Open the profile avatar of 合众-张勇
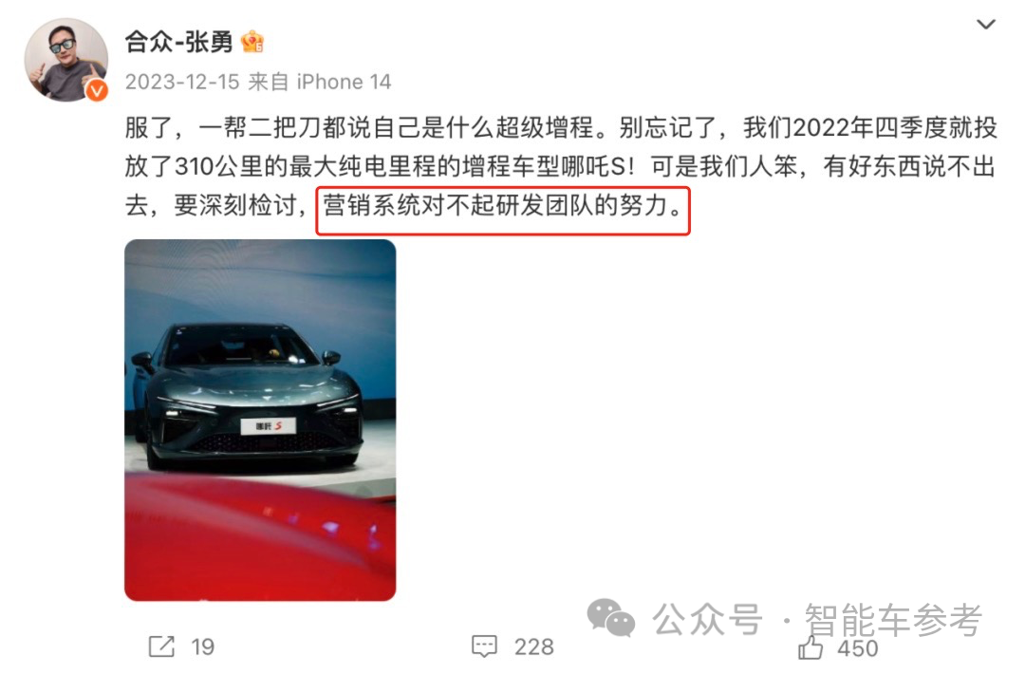The image size is (1025, 674). (x=66, y=60)
